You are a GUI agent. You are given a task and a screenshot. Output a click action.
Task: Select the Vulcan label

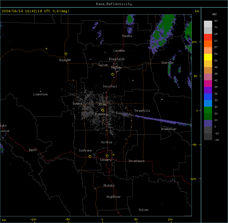coord(144,210)
